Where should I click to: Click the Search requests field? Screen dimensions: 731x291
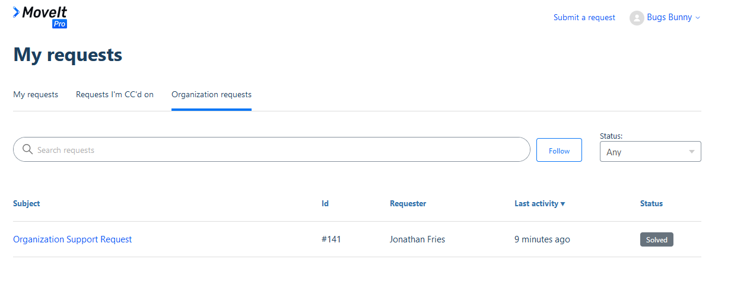[x=279, y=150]
